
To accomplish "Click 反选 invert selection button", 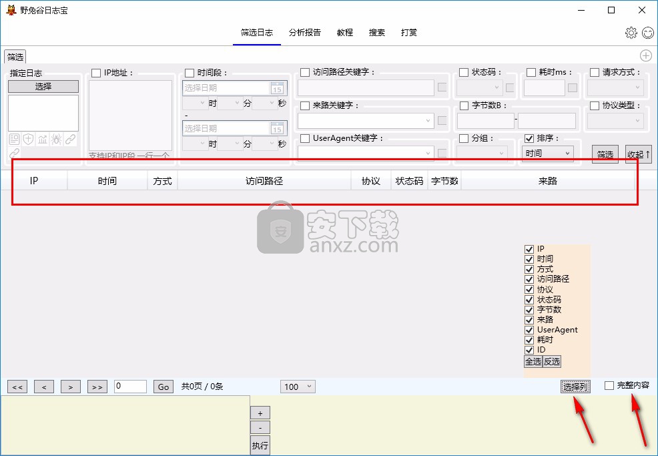I will (x=552, y=361).
